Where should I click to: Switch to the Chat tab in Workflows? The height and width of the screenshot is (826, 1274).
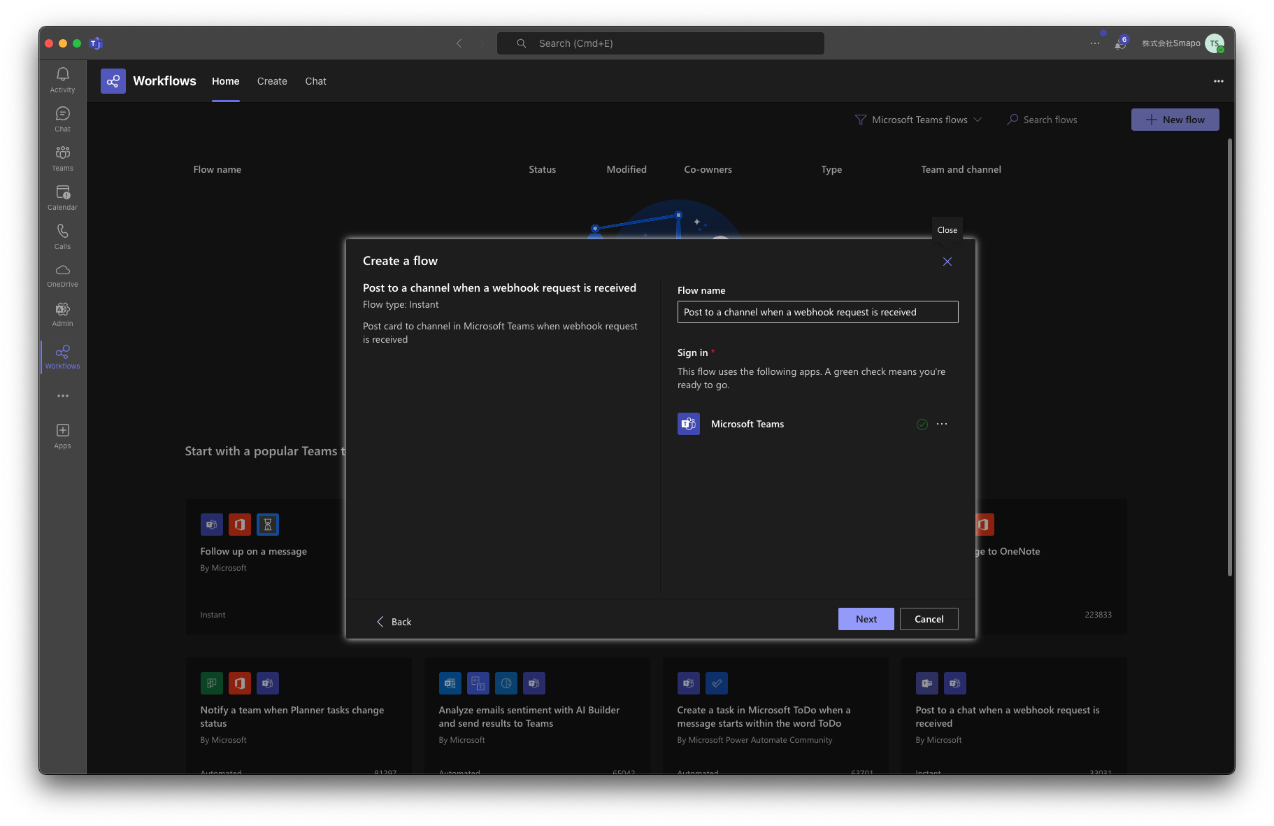tap(315, 81)
